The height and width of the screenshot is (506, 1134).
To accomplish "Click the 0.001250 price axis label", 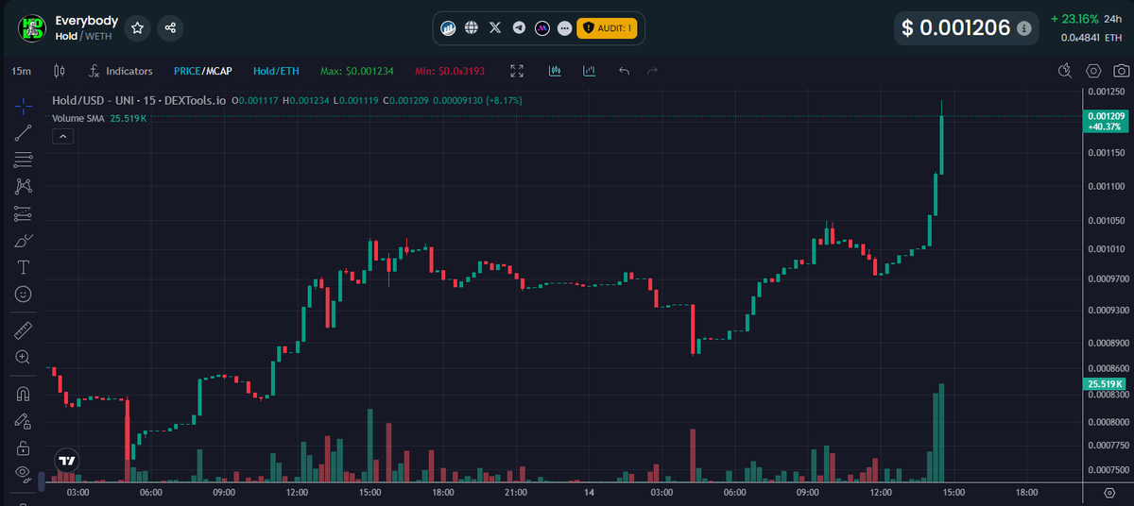I will tap(1105, 92).
